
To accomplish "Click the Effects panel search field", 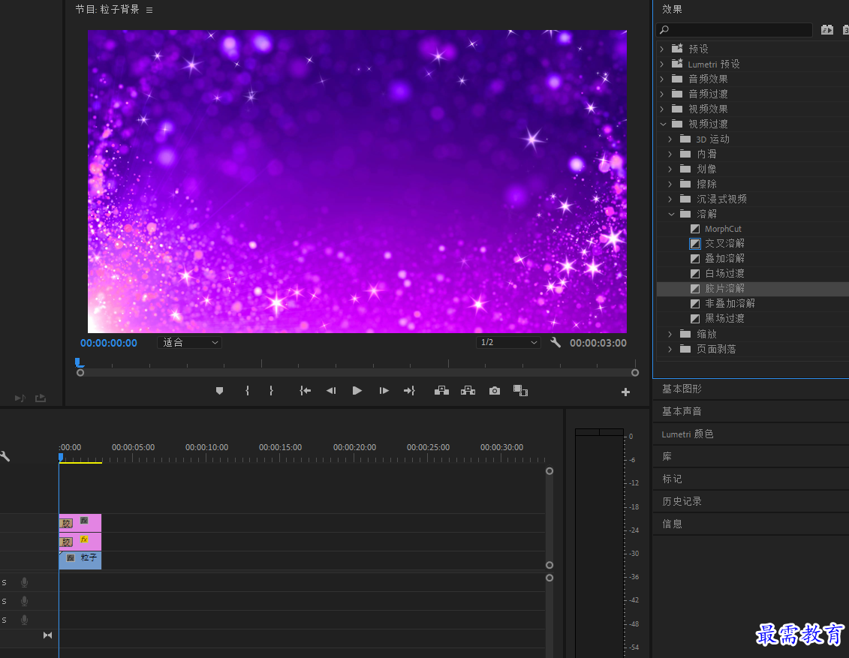I will pyautogui.click(x=734, y=30).
